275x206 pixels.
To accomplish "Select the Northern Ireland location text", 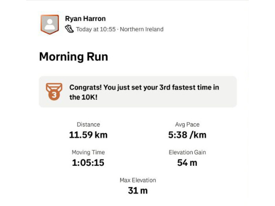I will point(142,29).
